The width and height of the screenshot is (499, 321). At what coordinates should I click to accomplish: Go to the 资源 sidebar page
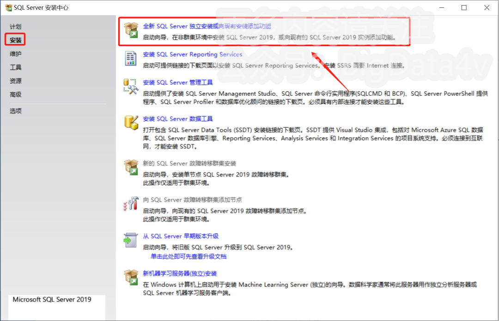click(x=16, y=81)
